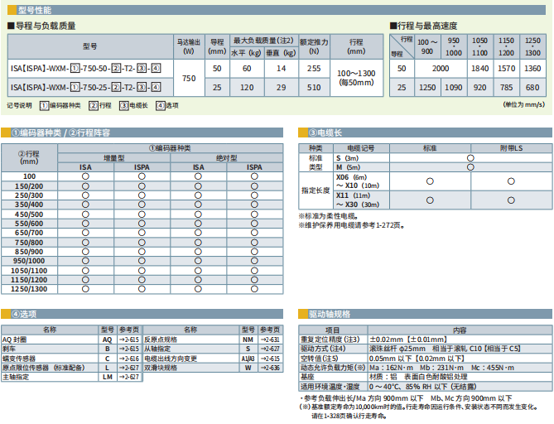Click max speed value 1570
Image resolution: width=554 pixels, height=424 pixels.
click(506, 69)
